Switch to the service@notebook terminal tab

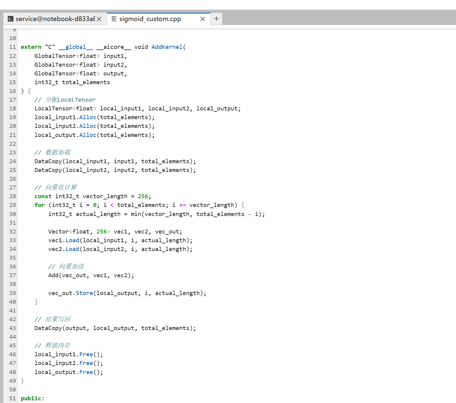tap(55, 19)
